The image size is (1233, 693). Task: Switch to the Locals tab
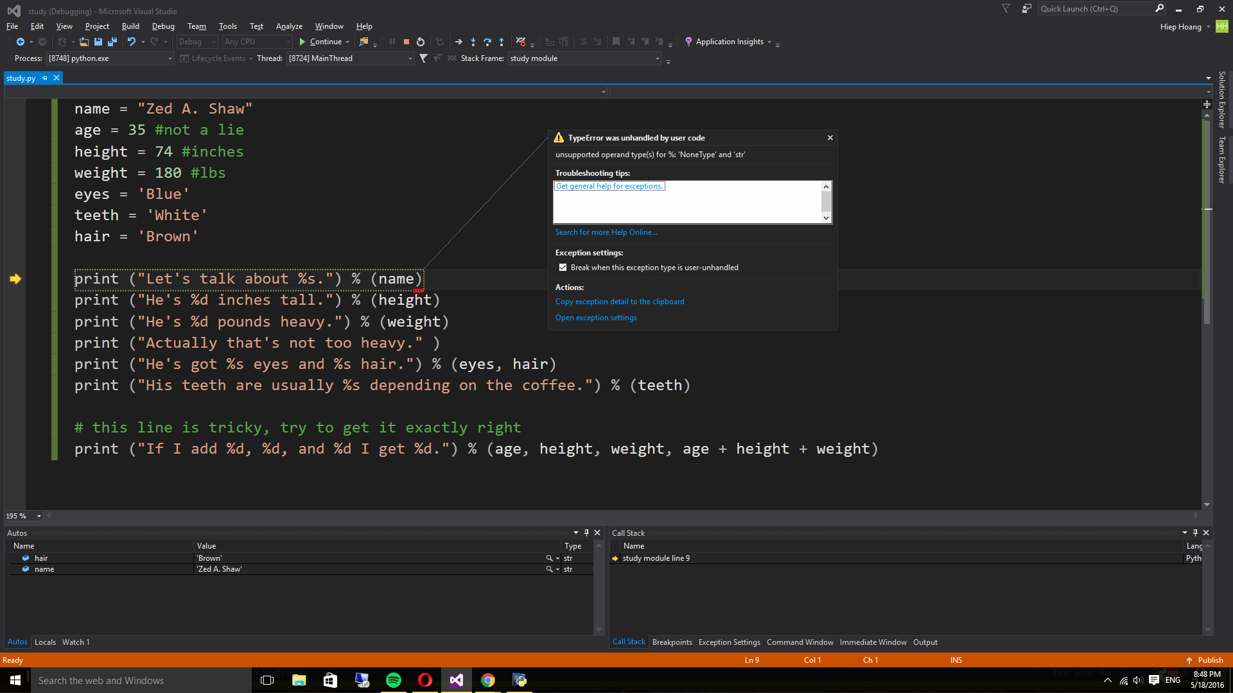[x=45, y=642]
